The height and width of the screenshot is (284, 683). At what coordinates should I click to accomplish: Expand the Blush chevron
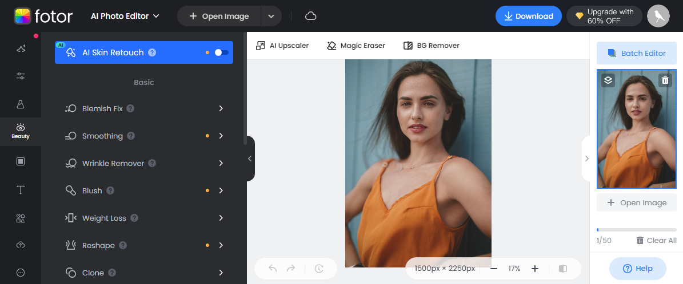[x=221, y=190]
